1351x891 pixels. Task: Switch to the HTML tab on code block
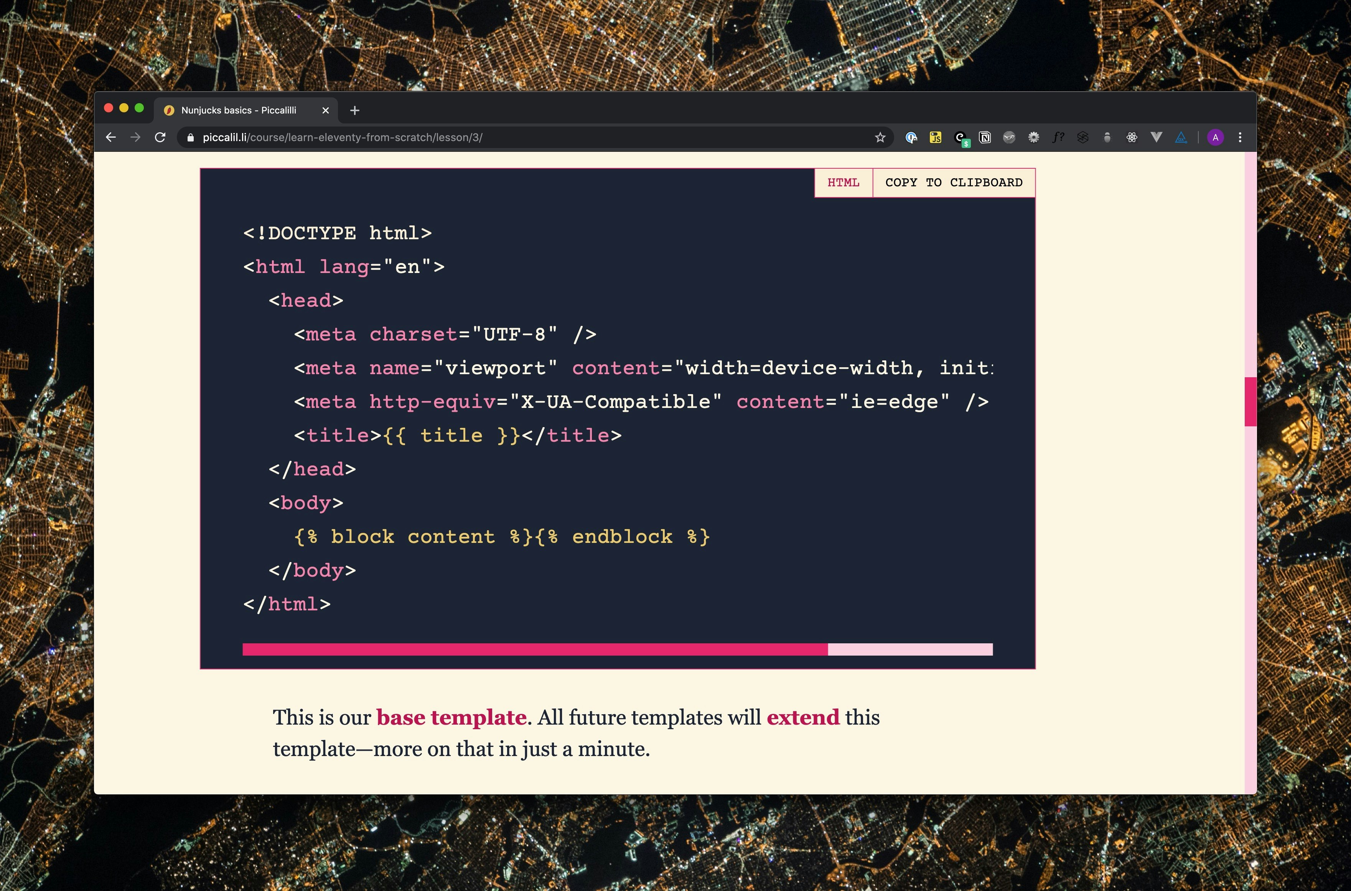(843, 182)
